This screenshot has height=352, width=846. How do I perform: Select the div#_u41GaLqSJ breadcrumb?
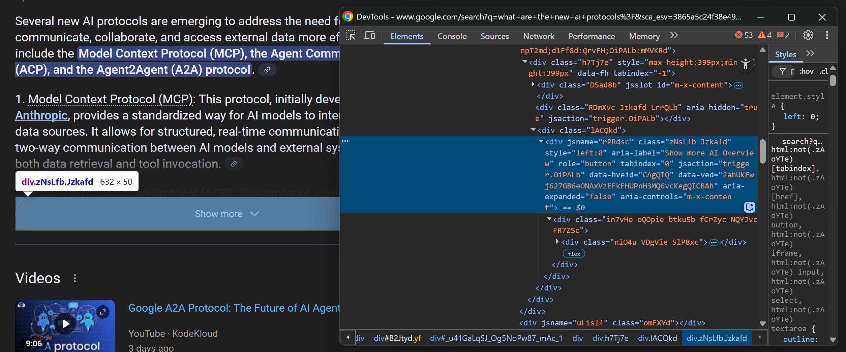[x=496, y=338]
